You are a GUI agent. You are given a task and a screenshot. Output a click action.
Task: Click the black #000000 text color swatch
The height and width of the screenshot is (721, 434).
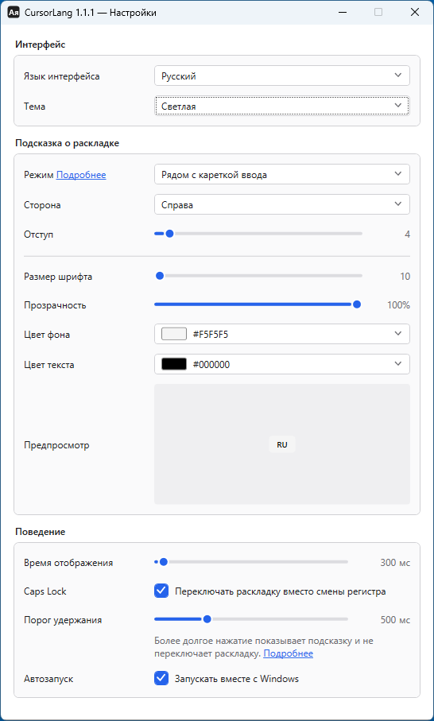[174, 364]
